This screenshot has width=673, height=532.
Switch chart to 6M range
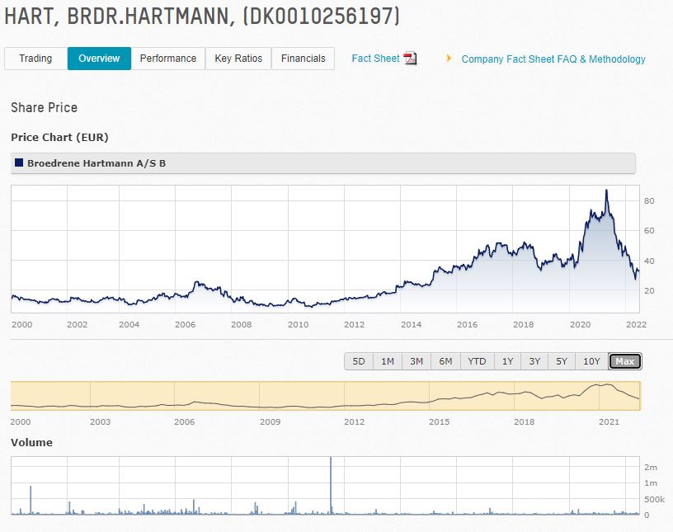(445, 361)
